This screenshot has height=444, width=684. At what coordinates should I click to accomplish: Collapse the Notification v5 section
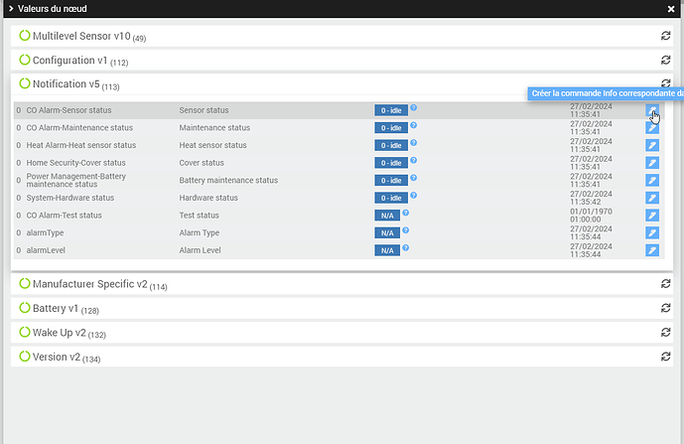(68, 84)
